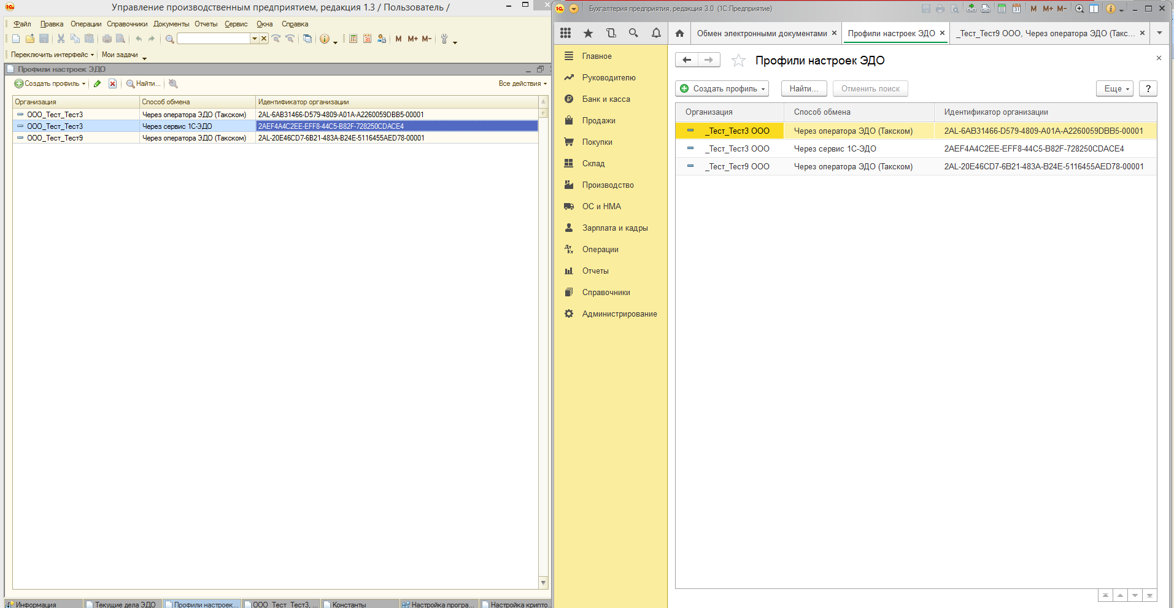Switch to Обмен электронными документами tab
The width and height of the screenshot is (1174, 608).
(762, 33)
